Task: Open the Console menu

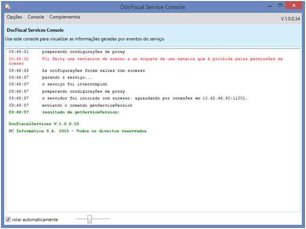Action: tap(36, 17)
